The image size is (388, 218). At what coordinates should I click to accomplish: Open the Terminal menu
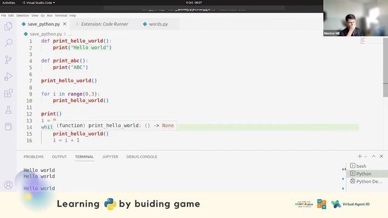(61, 15)
